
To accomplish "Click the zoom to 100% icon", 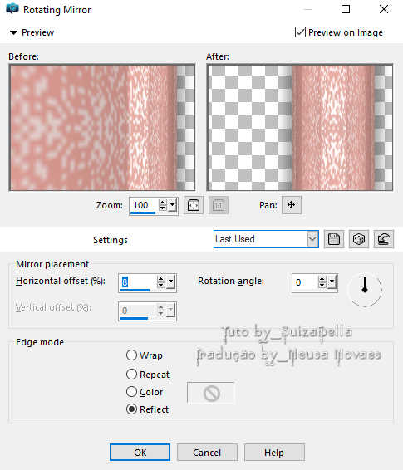I will pyautogui.click(x=219, y=206).
